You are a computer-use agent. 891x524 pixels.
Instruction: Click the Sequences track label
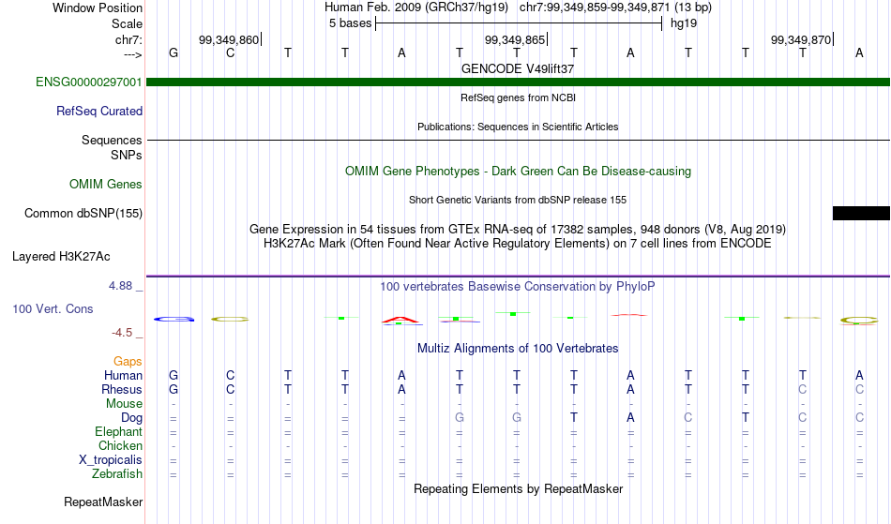point(112,141)
